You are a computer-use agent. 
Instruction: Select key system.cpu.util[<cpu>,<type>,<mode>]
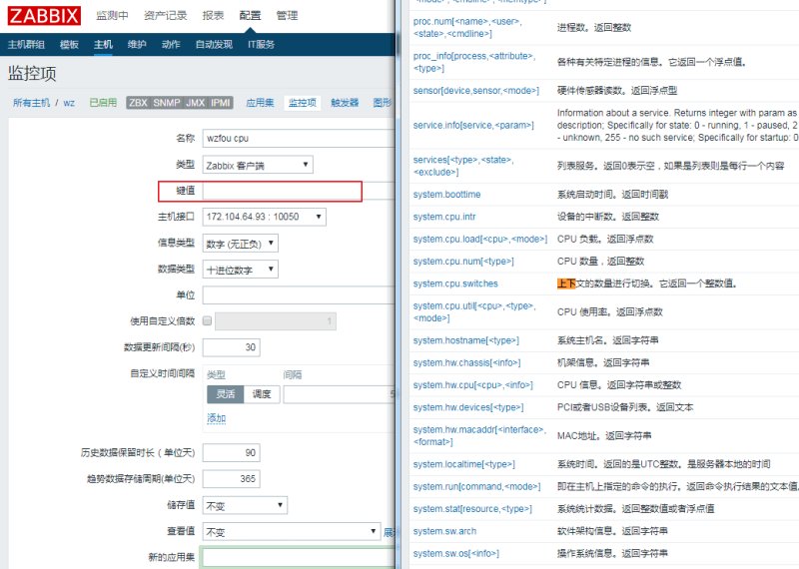click(x=474, y=311)
